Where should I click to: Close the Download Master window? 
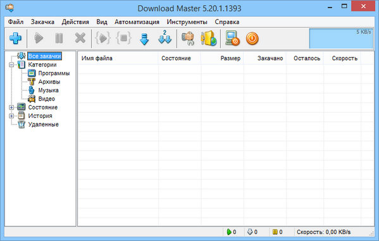tap(363, 6)
